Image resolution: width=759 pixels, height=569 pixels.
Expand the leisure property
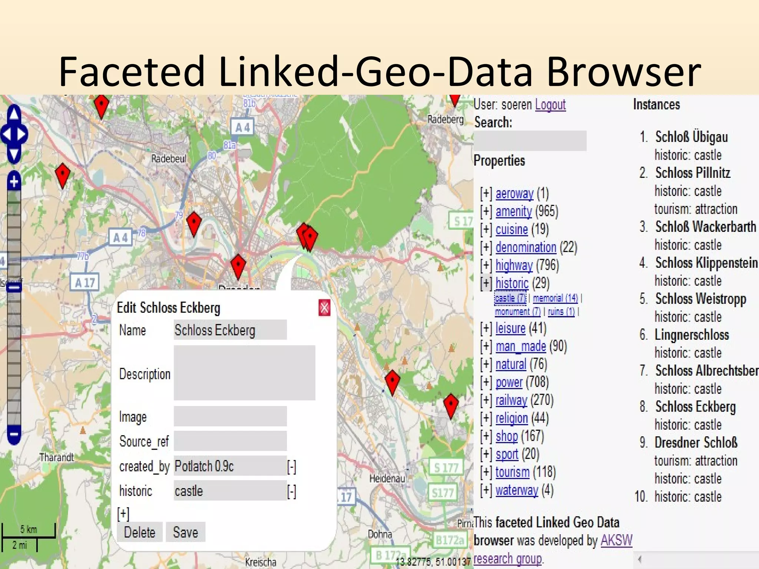486,328
